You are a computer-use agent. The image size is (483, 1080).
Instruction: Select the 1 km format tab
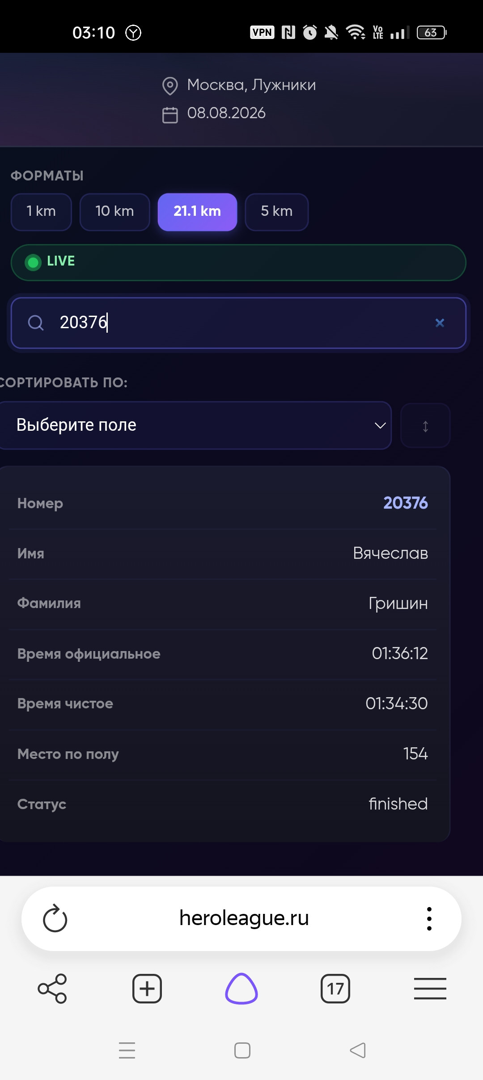(x=41, y=212)
